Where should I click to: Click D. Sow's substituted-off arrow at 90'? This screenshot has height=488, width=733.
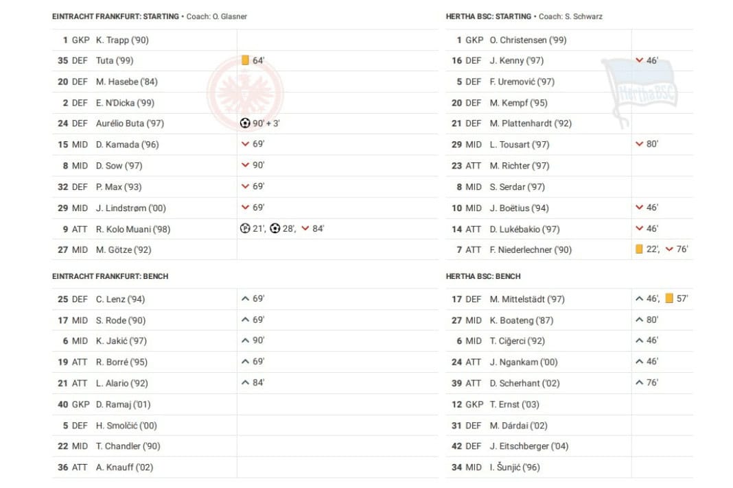(x=245, y=165)
